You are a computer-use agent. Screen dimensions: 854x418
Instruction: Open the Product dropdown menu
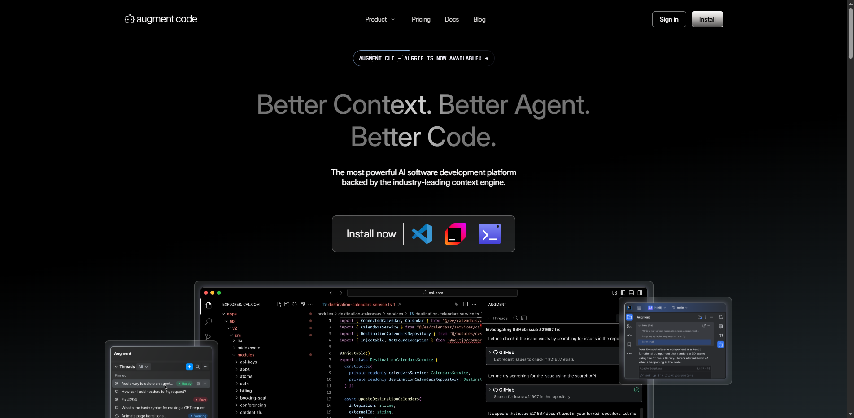(380, 19)
